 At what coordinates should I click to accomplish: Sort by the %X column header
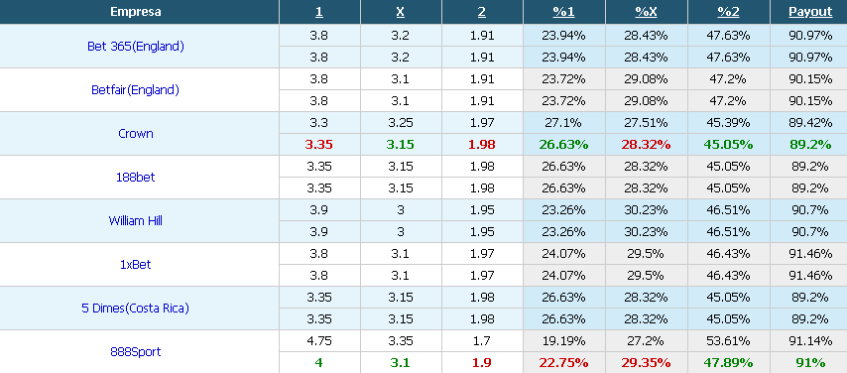point(646,12)
